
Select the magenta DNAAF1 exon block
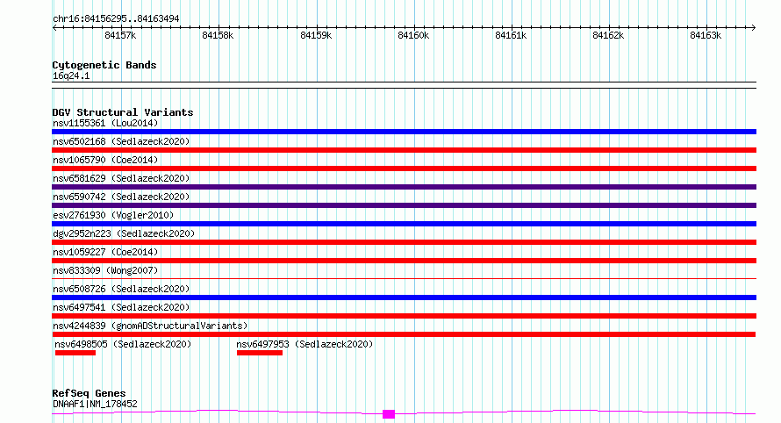[389, 414]
